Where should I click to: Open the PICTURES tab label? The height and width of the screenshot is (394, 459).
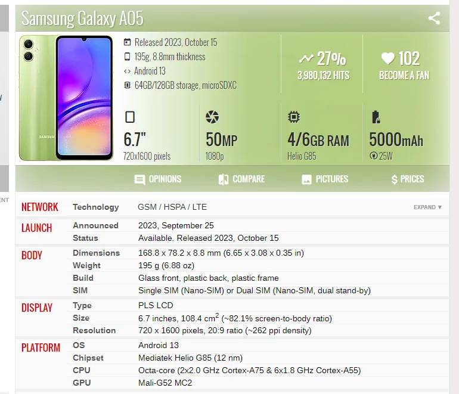point(331,179)
